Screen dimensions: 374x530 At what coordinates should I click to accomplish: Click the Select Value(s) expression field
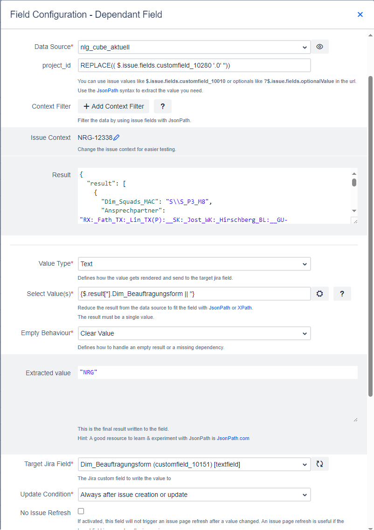(194, 294)
